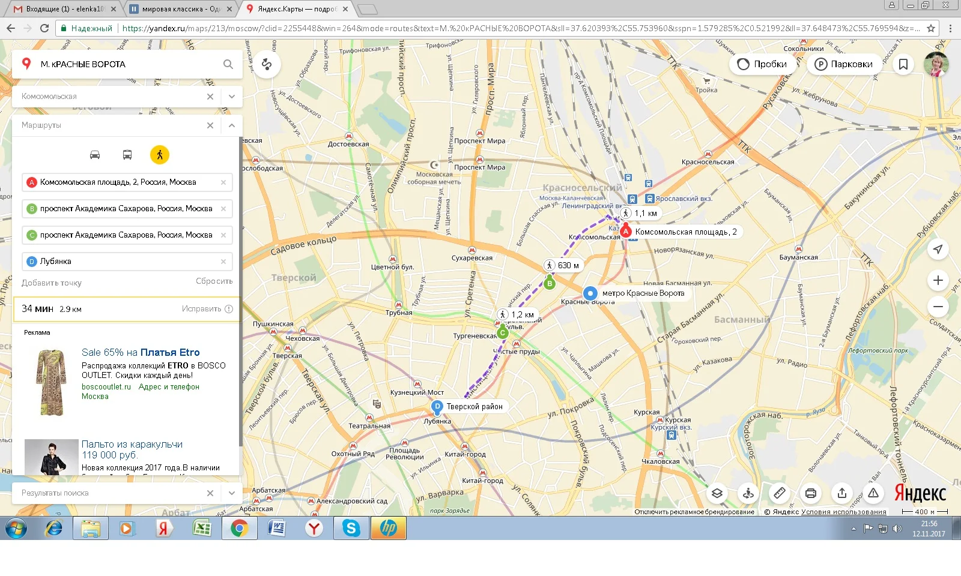
Task: Open the Sale 65% на Платья Etro ad
Action: (141, 353)
